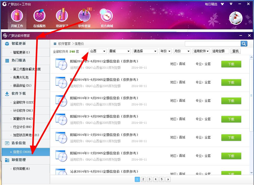Image resolution: width=254 pixels, height=185 pixels.
Task: Select 新品体验(31) in sidebar
Action: coord(26,85)
